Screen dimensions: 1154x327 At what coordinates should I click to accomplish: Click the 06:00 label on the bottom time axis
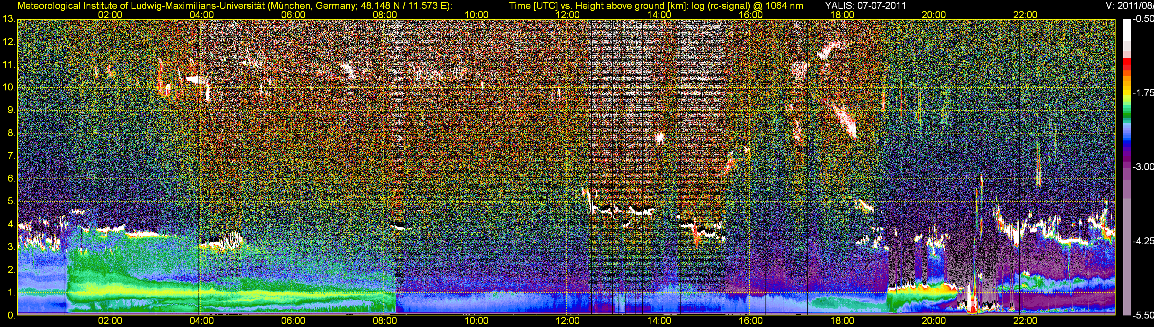point(293,321)
